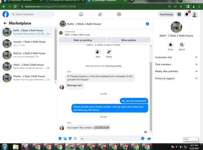Open the Facebook logo home link
This screenshot has height=150, width=203.
[x=6, y=14]
